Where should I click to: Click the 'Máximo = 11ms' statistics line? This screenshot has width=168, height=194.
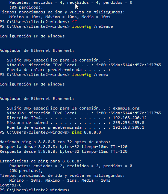click(x=60, y=180)
